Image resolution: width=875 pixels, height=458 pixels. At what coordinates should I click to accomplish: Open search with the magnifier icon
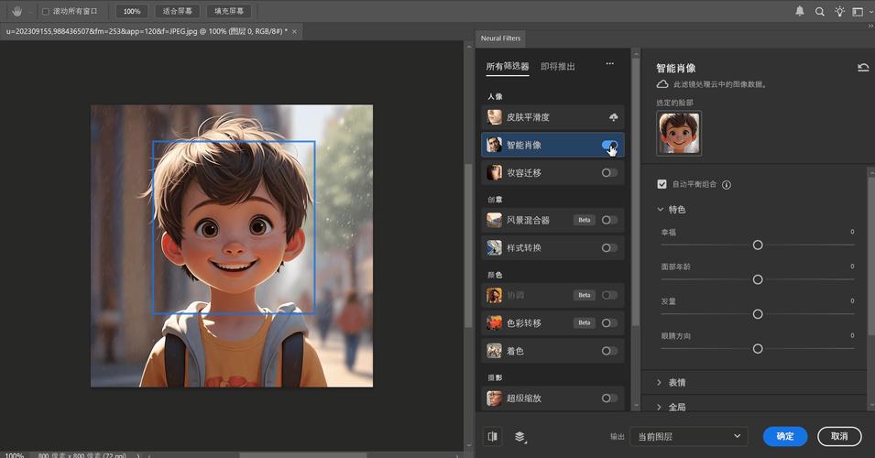point(819,11)
